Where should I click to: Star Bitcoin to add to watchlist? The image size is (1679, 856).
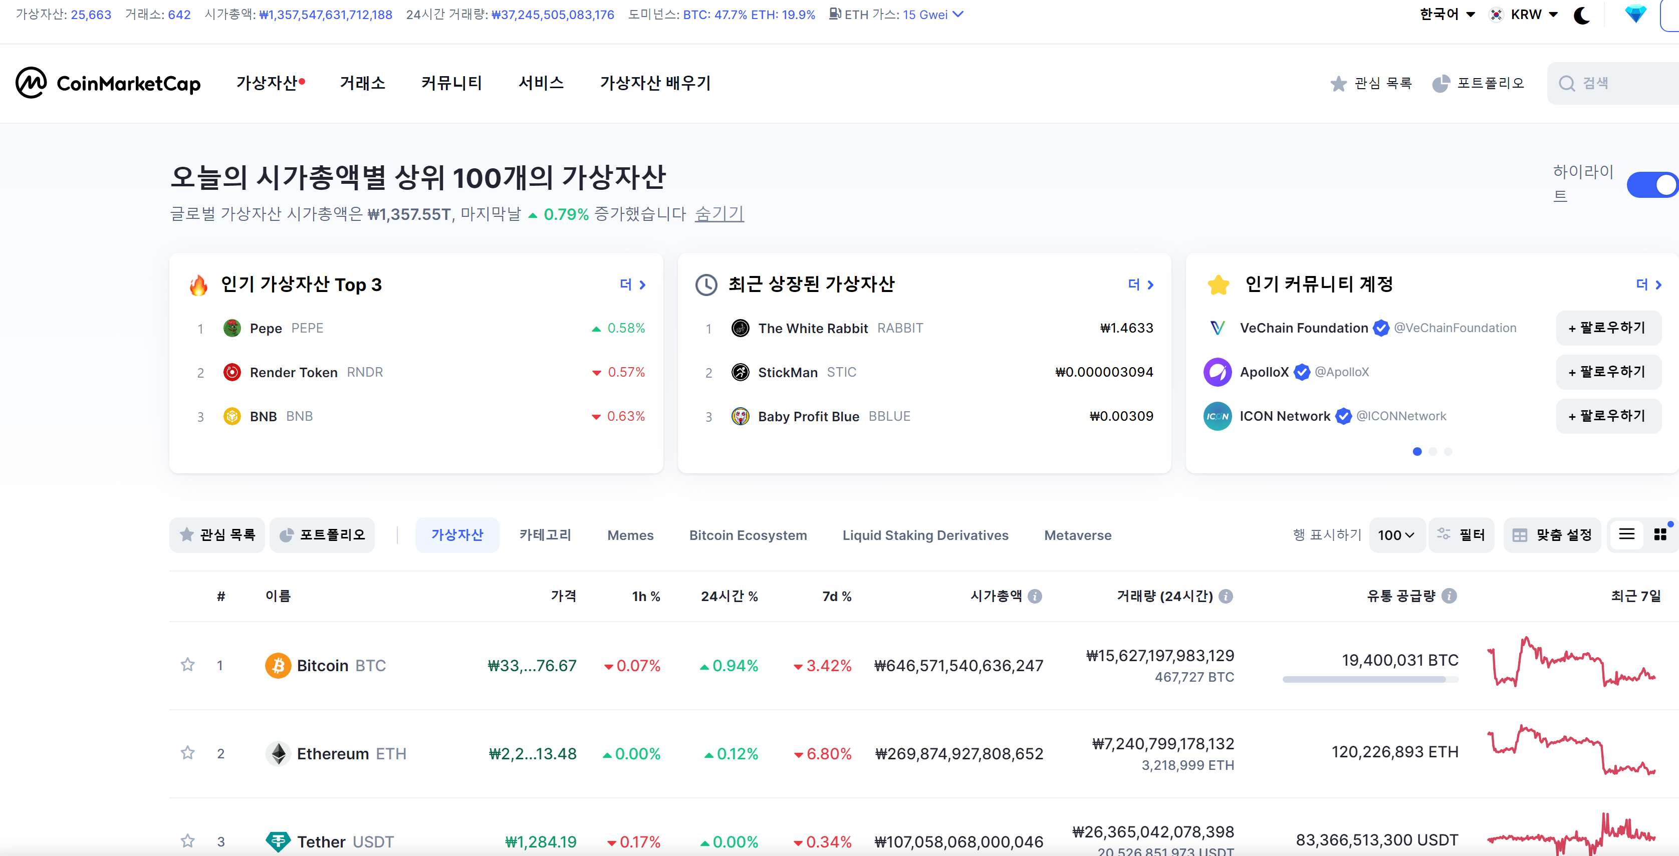188,665
